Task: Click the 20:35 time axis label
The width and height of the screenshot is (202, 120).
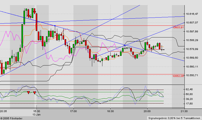Action: pos(4,111)
